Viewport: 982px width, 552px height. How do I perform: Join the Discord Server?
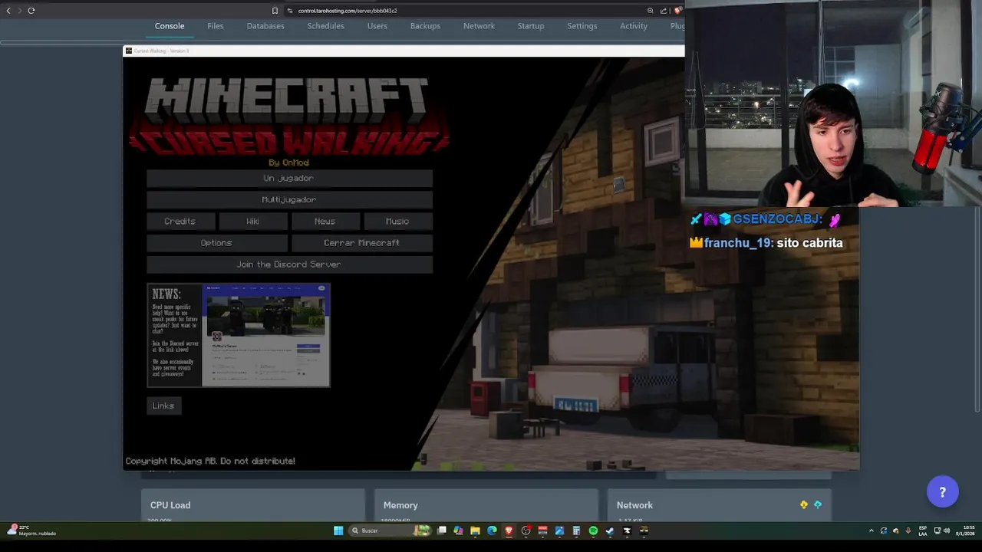[x=289, y=264]
